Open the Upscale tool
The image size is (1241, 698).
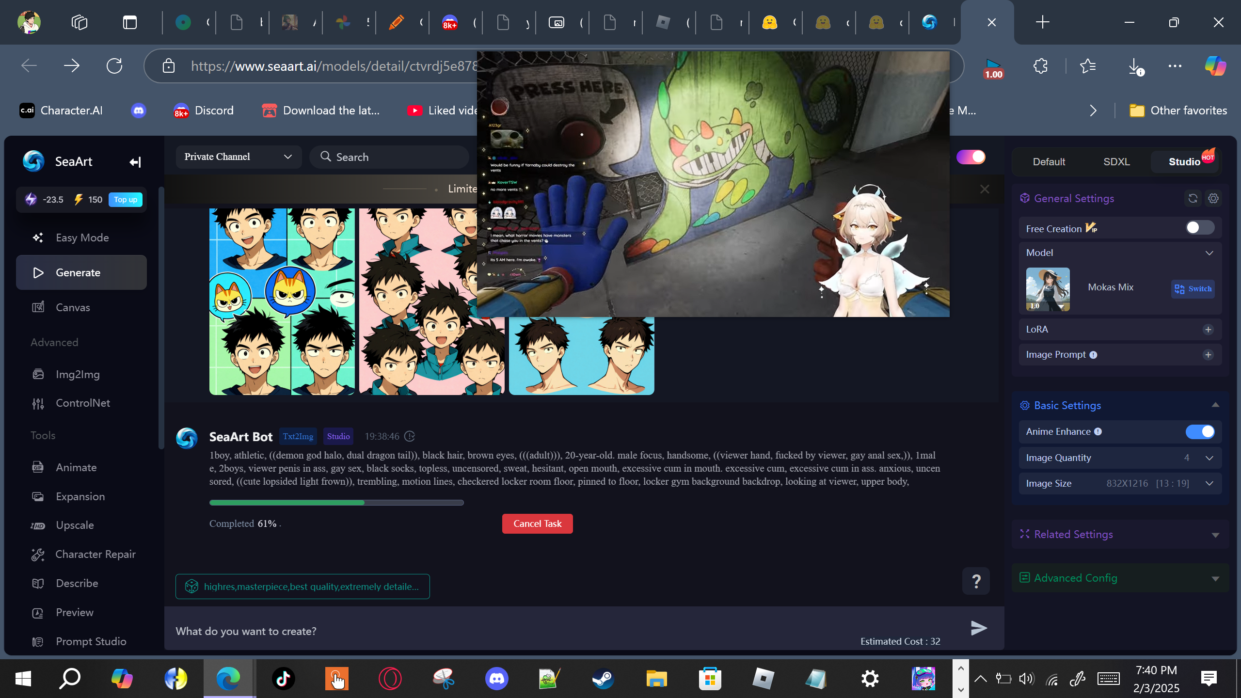click(x=81, y=525)
